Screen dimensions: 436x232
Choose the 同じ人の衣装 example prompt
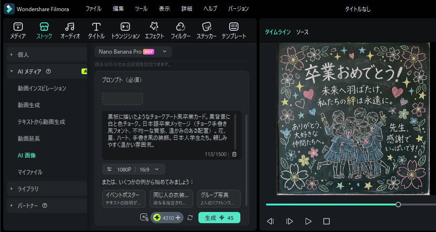[x=171, y=198]
